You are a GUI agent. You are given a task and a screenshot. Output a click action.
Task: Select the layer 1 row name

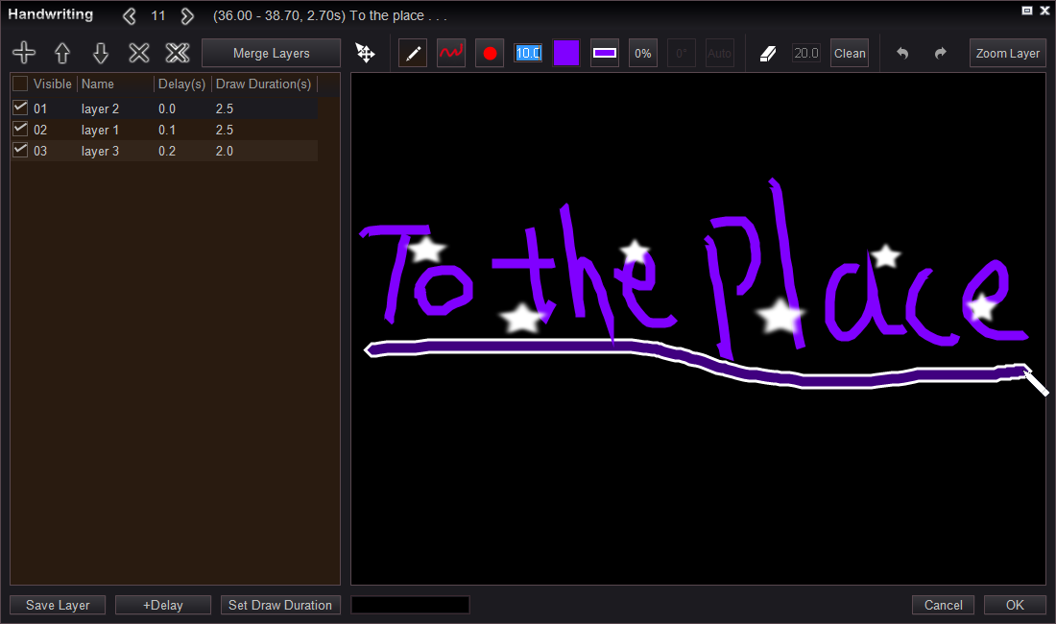[100, 130]
